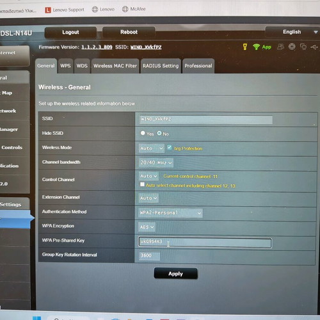Viewport: 320px width, 320px height.
Task: Expand the WPA Encryption AES dropdown
Action: click(147, 227)
